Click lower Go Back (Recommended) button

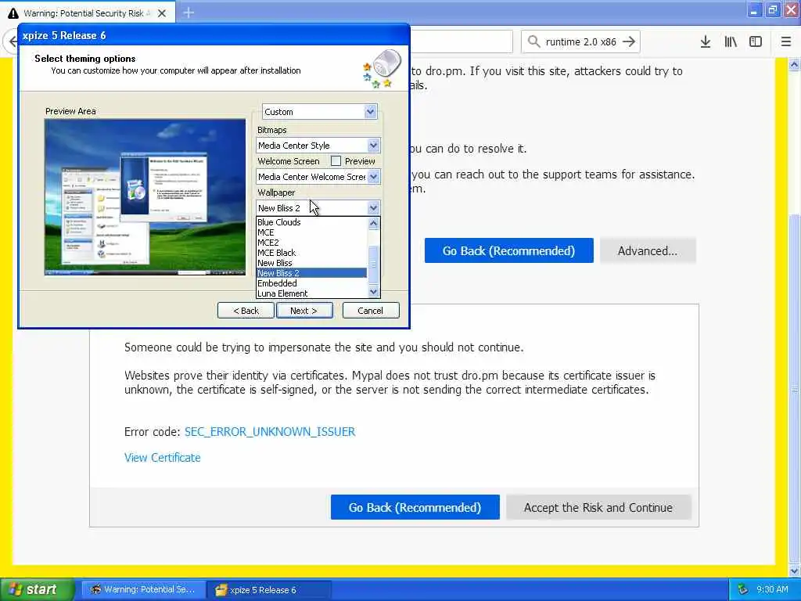click(x=415, y=507)
